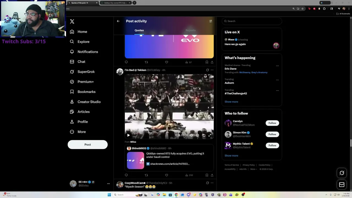Open more options on I'm Bad @ Tekken post
The image size is (352, 198).
coord(212,70)
